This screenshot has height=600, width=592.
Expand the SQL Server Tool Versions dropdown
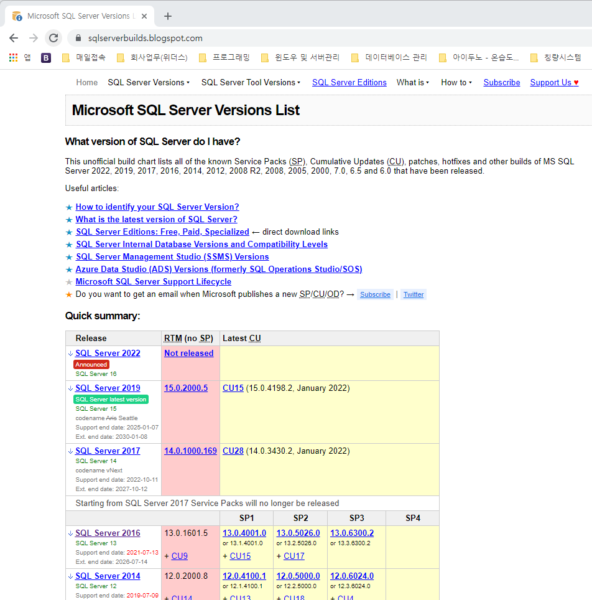coord(251,82)
